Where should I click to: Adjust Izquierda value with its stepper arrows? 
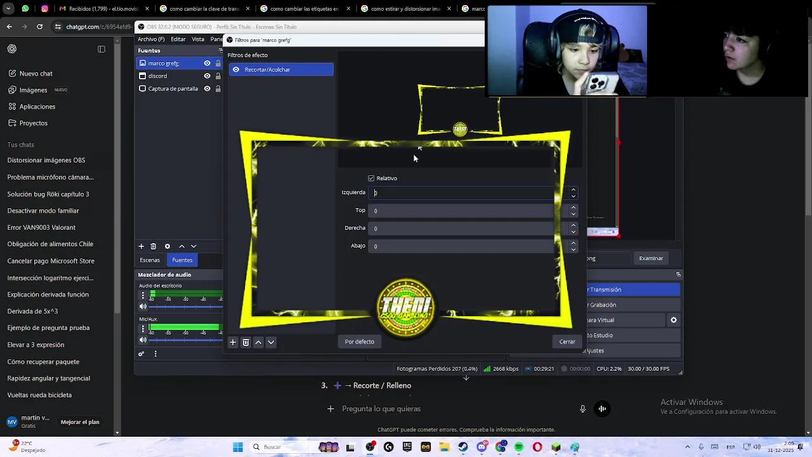coord(573,193)
